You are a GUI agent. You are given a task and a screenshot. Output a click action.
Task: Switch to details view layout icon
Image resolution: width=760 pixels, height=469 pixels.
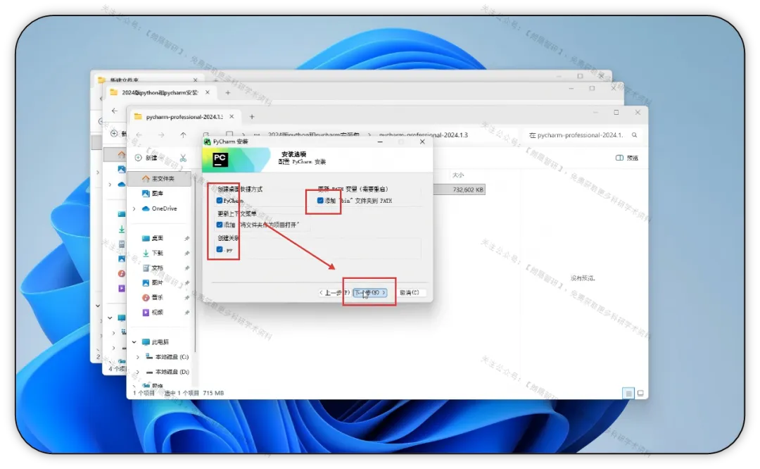click(628, 394)
